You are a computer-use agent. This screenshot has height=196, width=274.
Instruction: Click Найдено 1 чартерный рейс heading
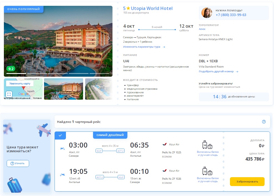pos(79,122)
